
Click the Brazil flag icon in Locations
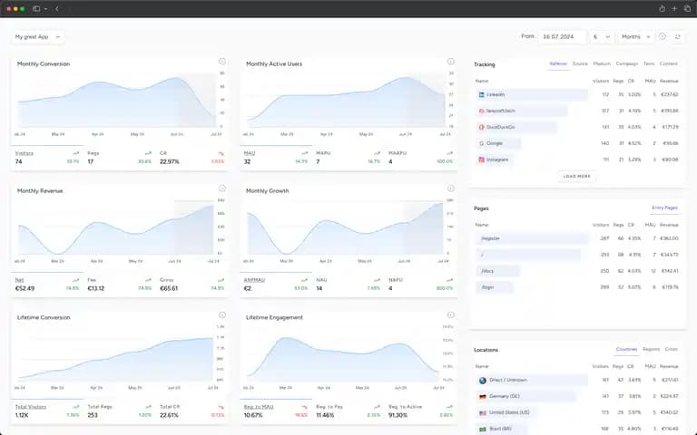pyautogui.click(x=483, y=429)
